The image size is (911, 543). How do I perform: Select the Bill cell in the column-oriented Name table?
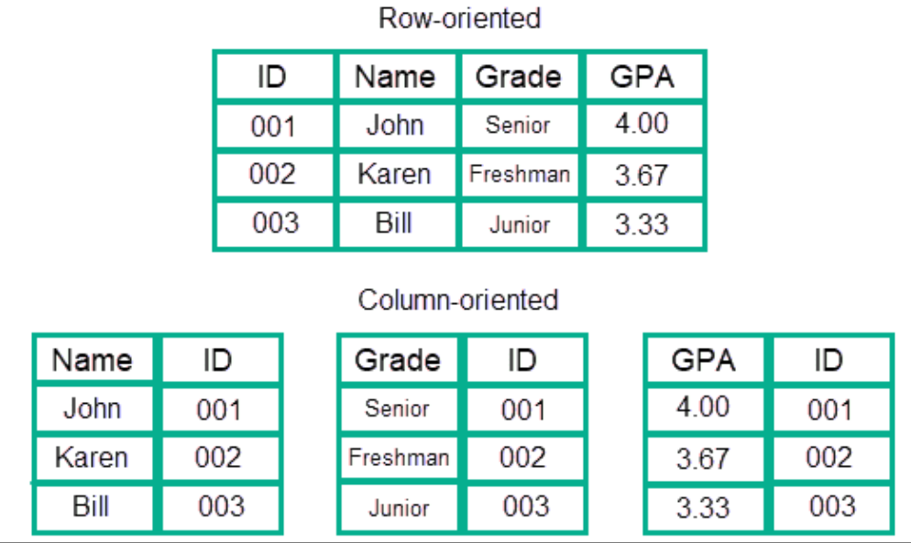[x=91, y=506]
